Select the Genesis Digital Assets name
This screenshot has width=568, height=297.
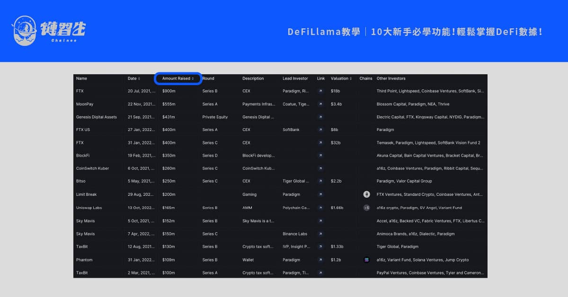97,117
